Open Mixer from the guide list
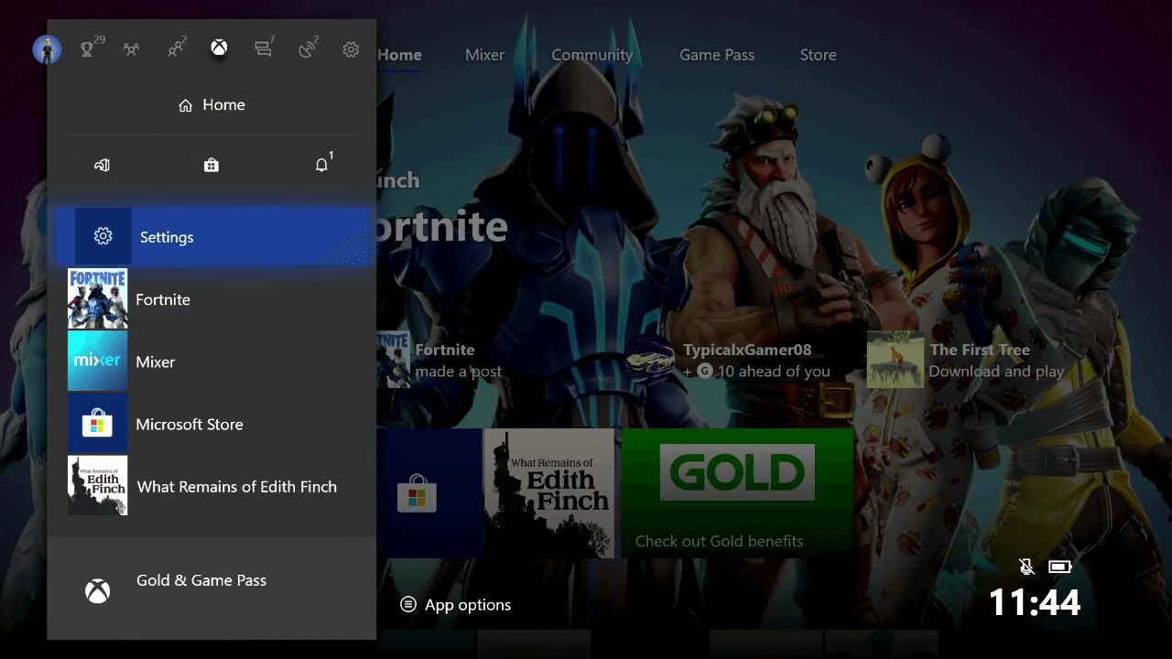 [x=155, y=362]
